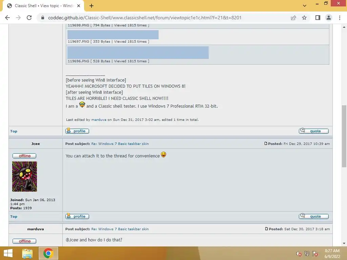This screenshot has height=260, width=347.
Task: Click marduva username in the last post
Action: [x=35, y=229]
